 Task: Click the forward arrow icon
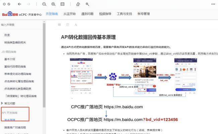click(x=29, y=4)
